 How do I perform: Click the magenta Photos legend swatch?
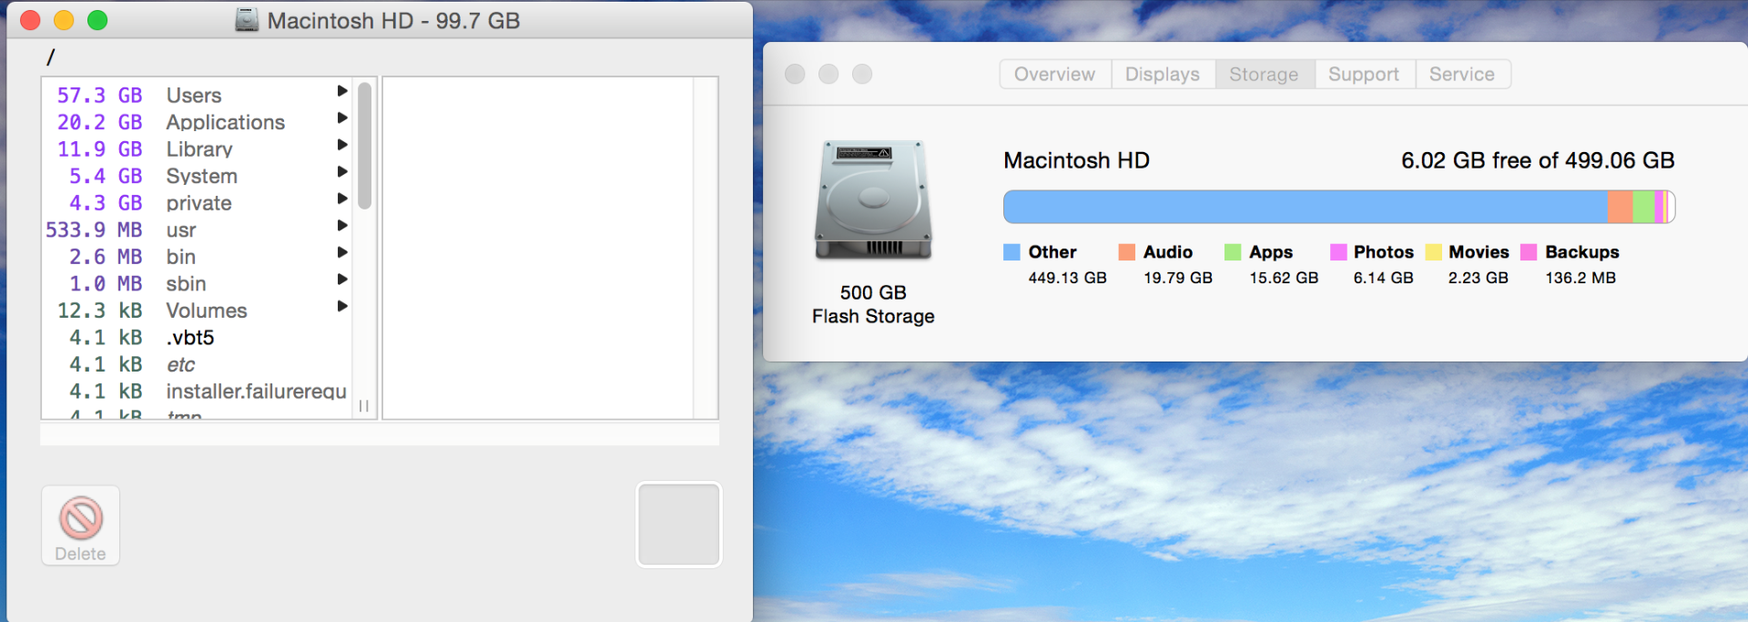pyautogui.click(x=1338, y=252)
